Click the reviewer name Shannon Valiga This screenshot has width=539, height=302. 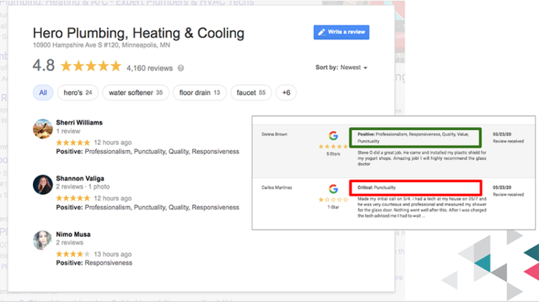80,178
